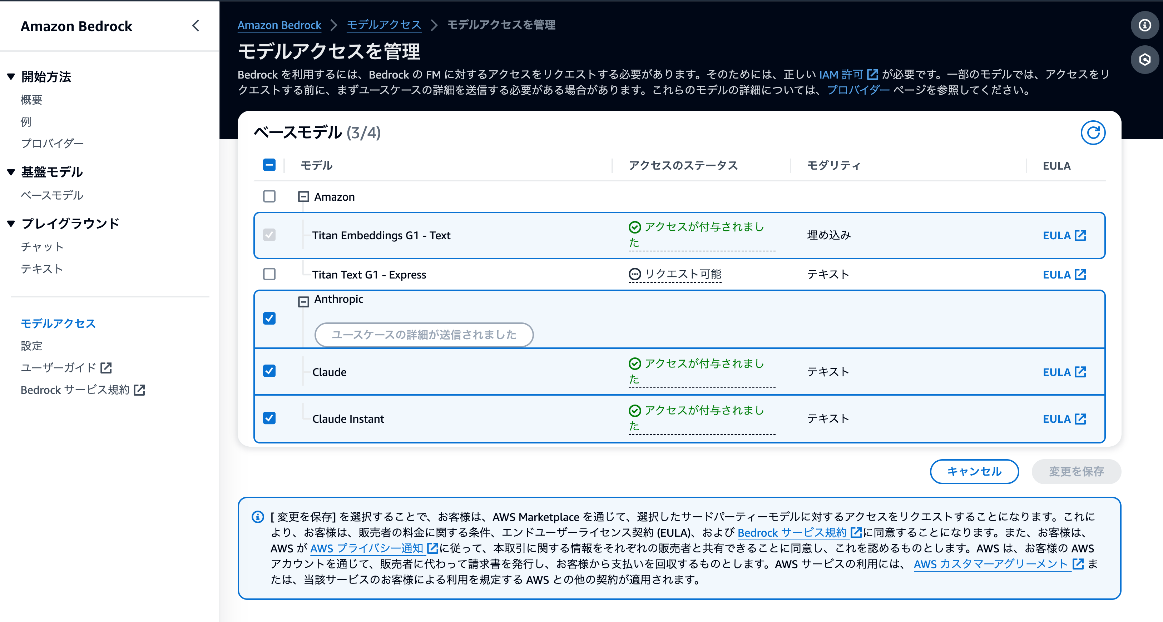Viewport: 1163px width, 622px height.
Task: Click the hexagon icon below the info icon
Action: [1144, 60]
